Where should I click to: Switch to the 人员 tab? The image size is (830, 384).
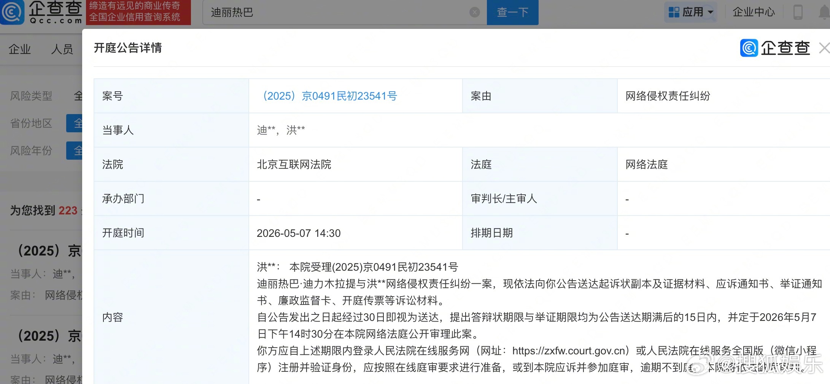point(62,49)
